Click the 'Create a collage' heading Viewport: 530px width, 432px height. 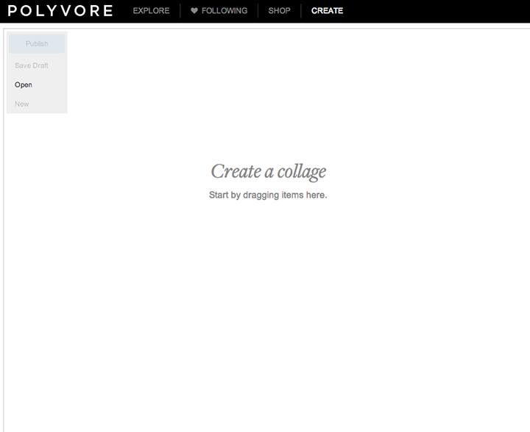(269, 172)
